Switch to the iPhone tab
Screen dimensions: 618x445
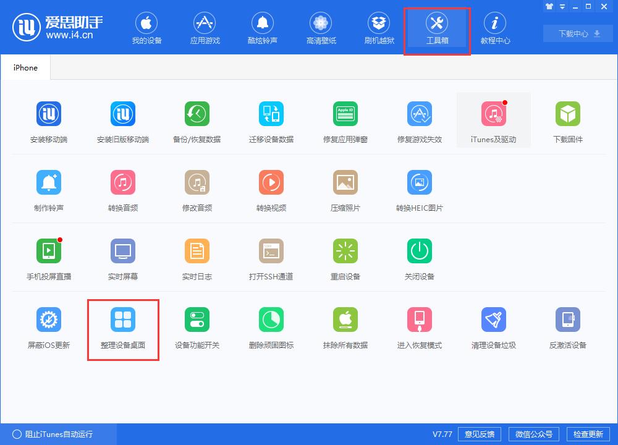[x=25, y=67]
